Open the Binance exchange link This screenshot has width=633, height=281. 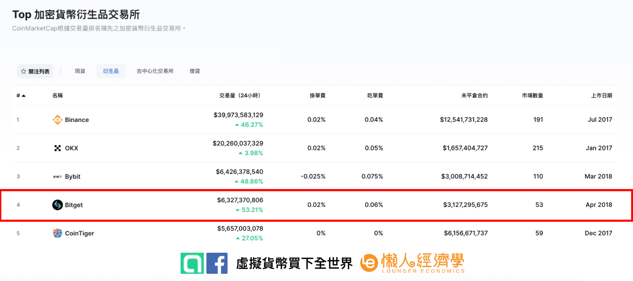(x=77, y=120)
